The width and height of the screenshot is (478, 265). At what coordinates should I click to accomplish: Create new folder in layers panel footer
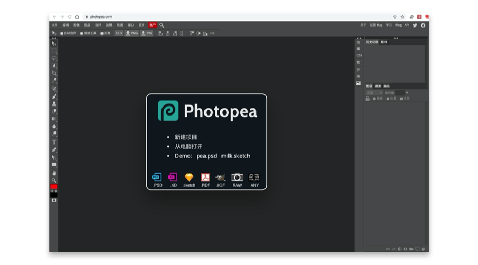[x=411, y=249]
